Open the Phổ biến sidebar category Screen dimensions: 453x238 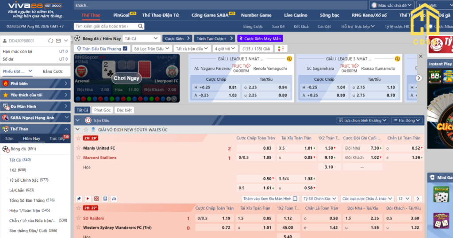35,84
